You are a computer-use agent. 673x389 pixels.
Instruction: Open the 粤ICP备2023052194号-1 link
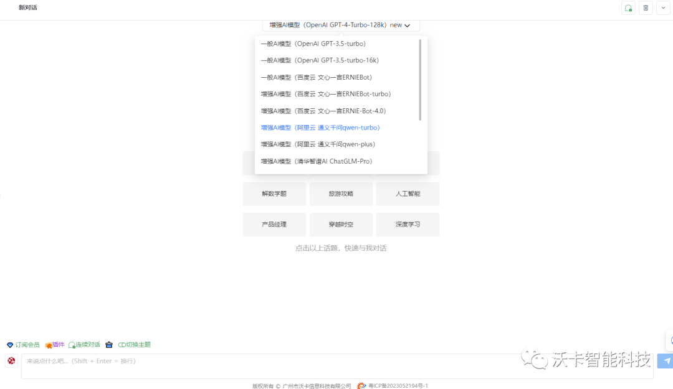pos(398,386)
